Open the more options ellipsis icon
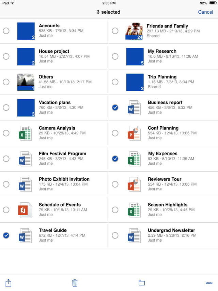This screenshot has width=218, height=291. tap(209, 283)
